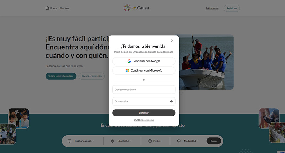
Task: Open the Nosotros menu item
Action: click(65, 8)
